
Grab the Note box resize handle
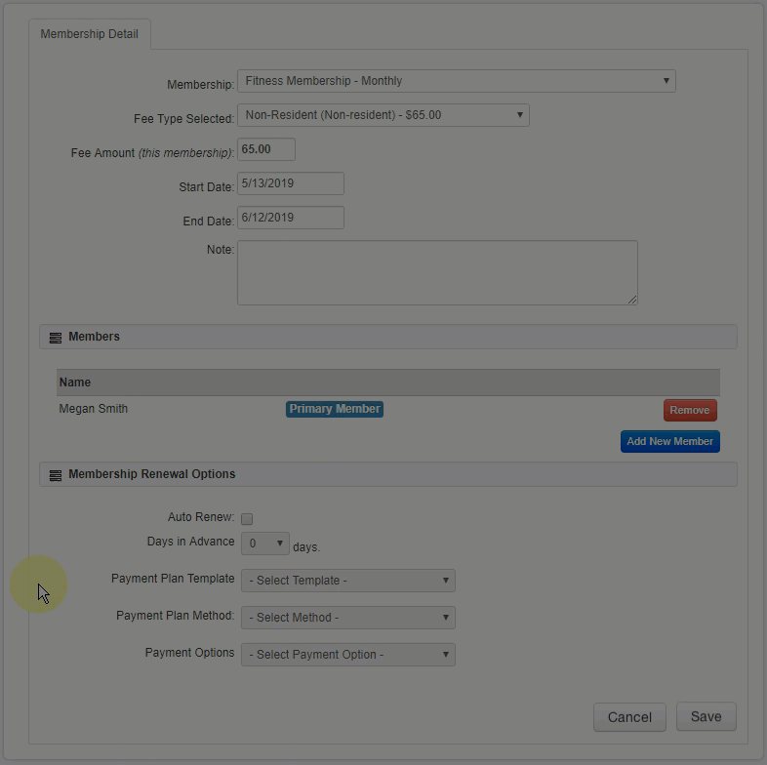coord(633,300)
